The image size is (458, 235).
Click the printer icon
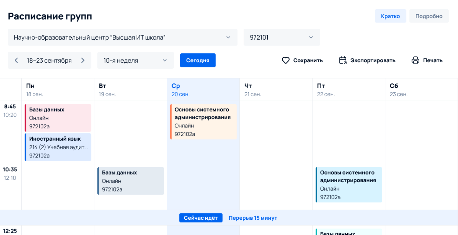click(415, 61)
